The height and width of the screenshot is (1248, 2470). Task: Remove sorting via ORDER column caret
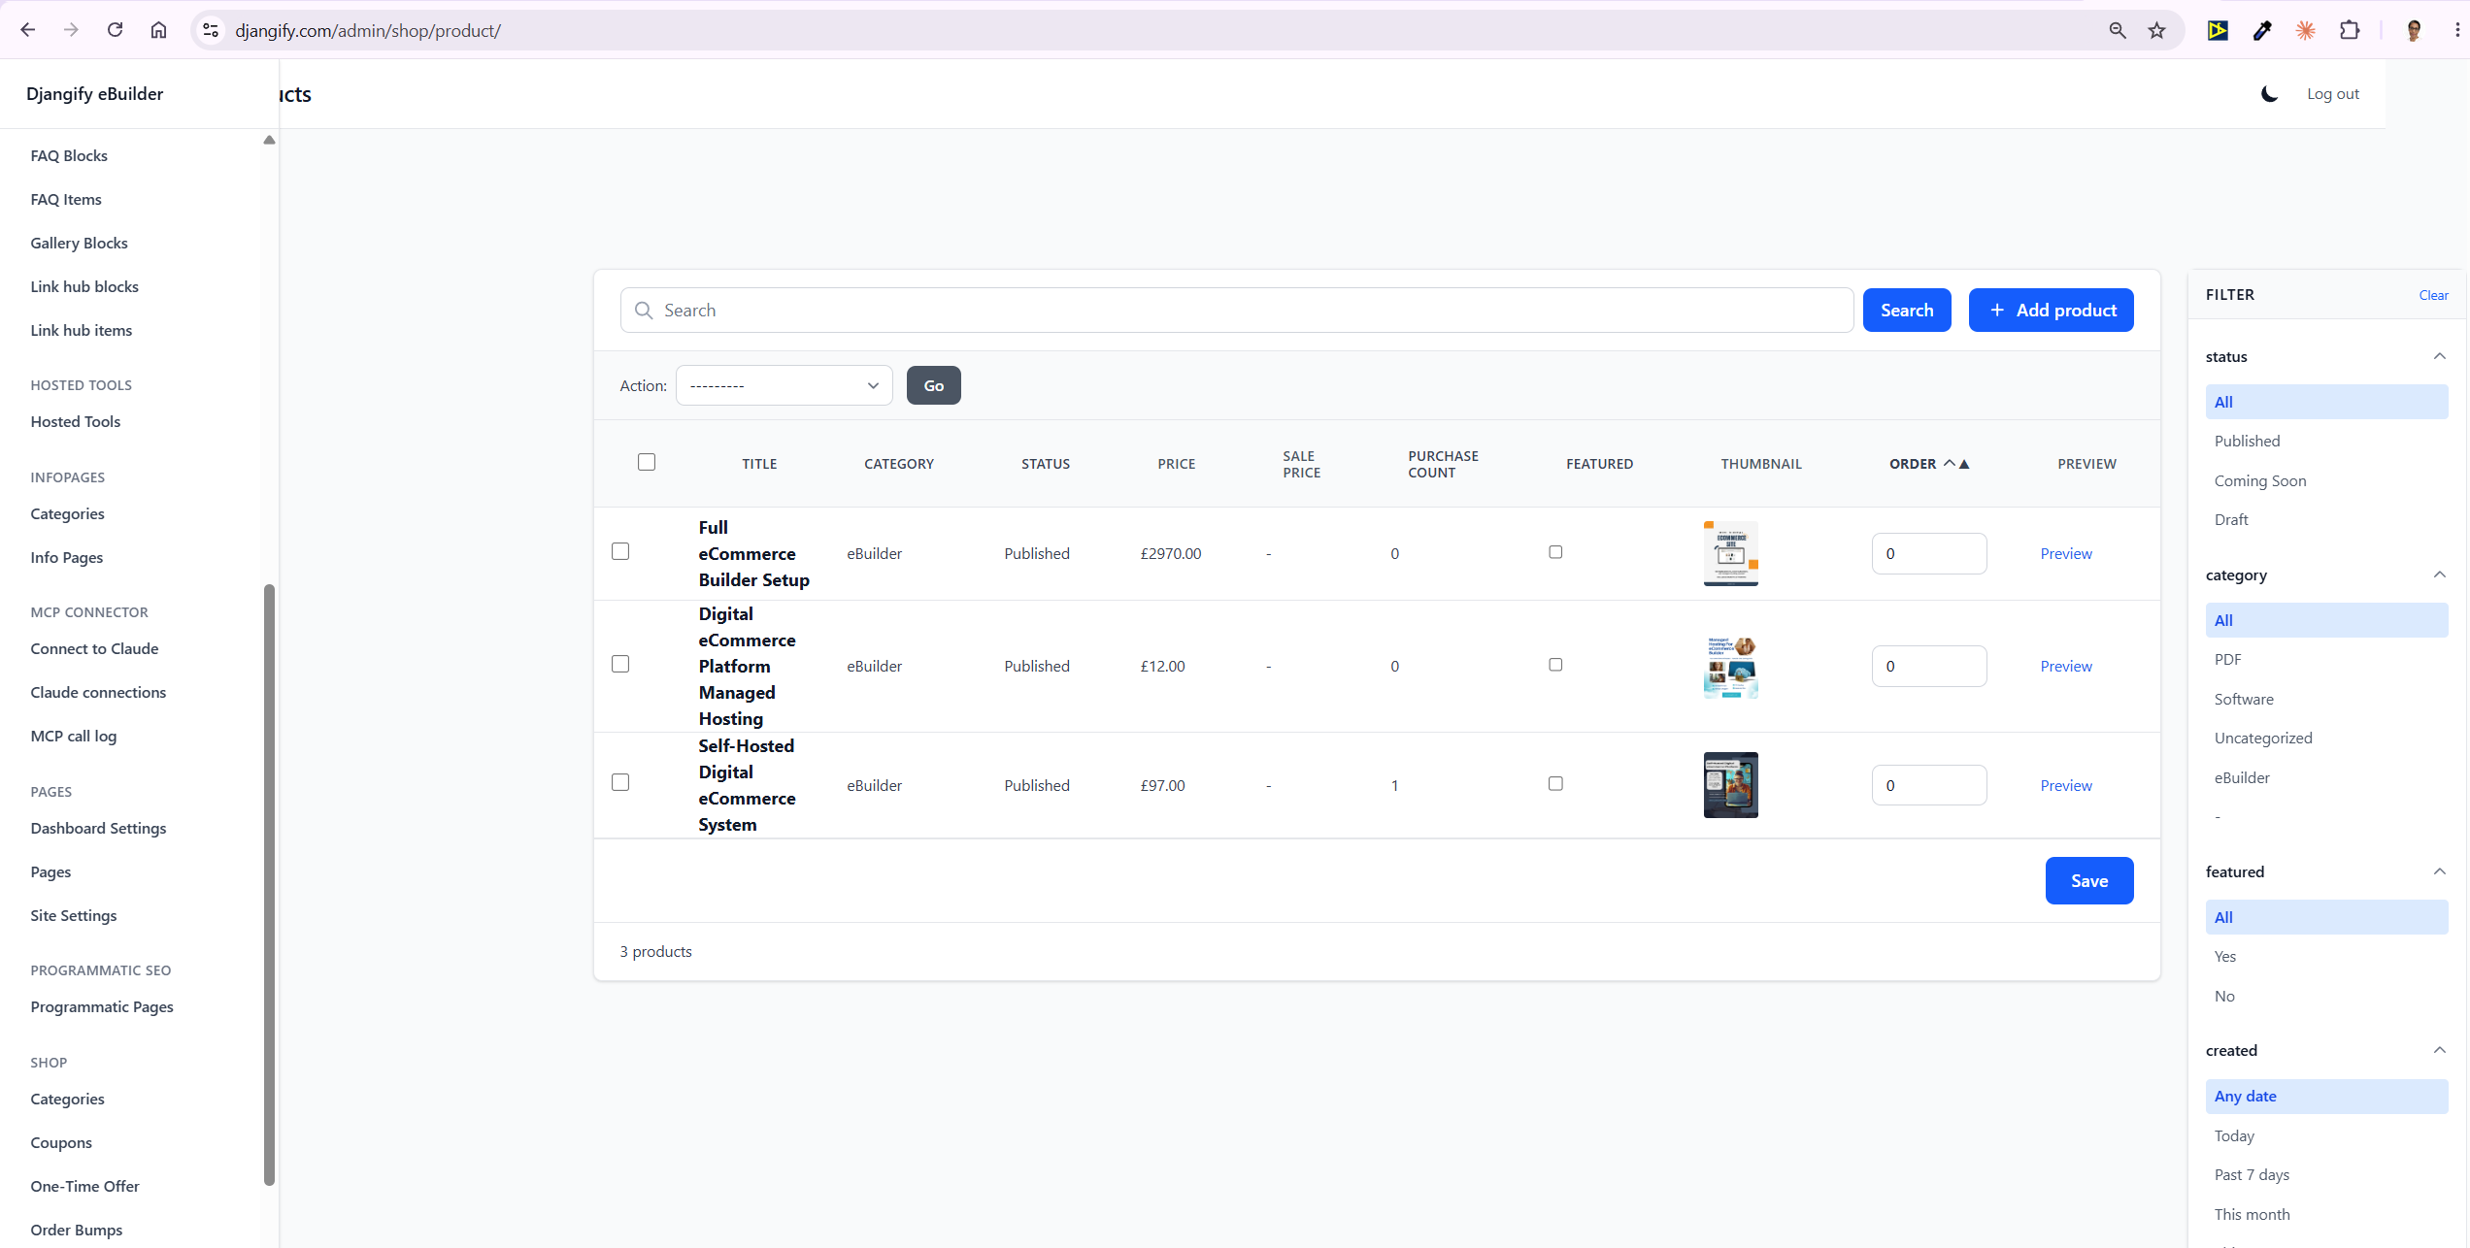coord(1949,464)
